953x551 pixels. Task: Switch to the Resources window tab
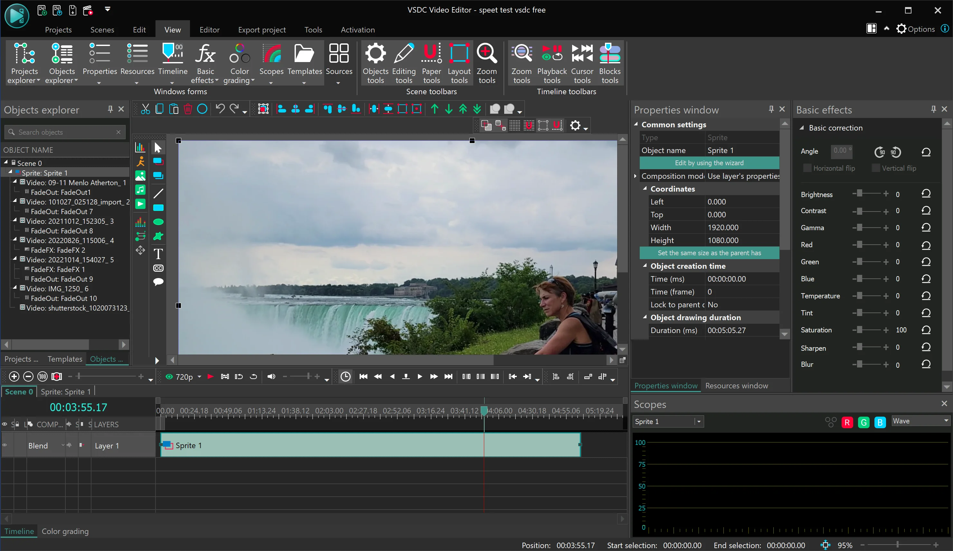pos(736,385)
